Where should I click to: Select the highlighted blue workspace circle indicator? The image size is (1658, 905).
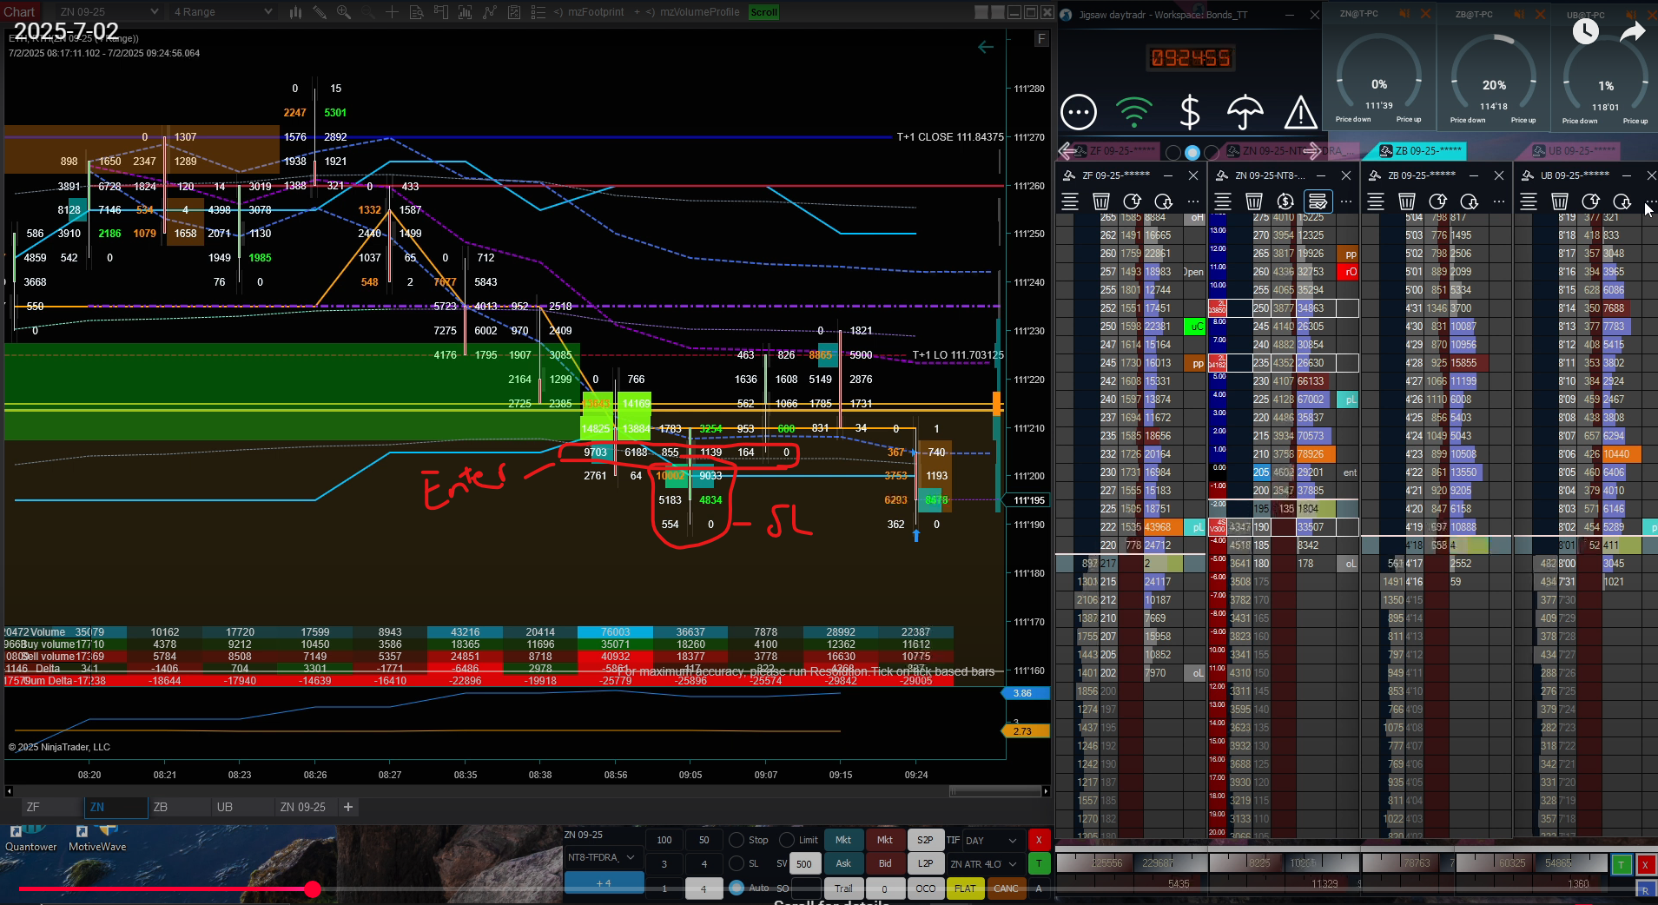pyautogui.click(x=1192, y=153)
